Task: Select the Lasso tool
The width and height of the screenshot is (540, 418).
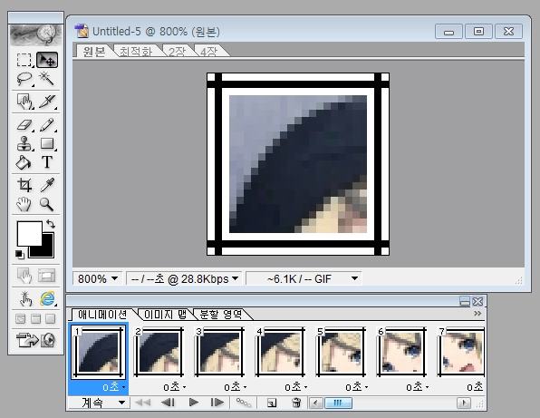Action: pos(24,79)
